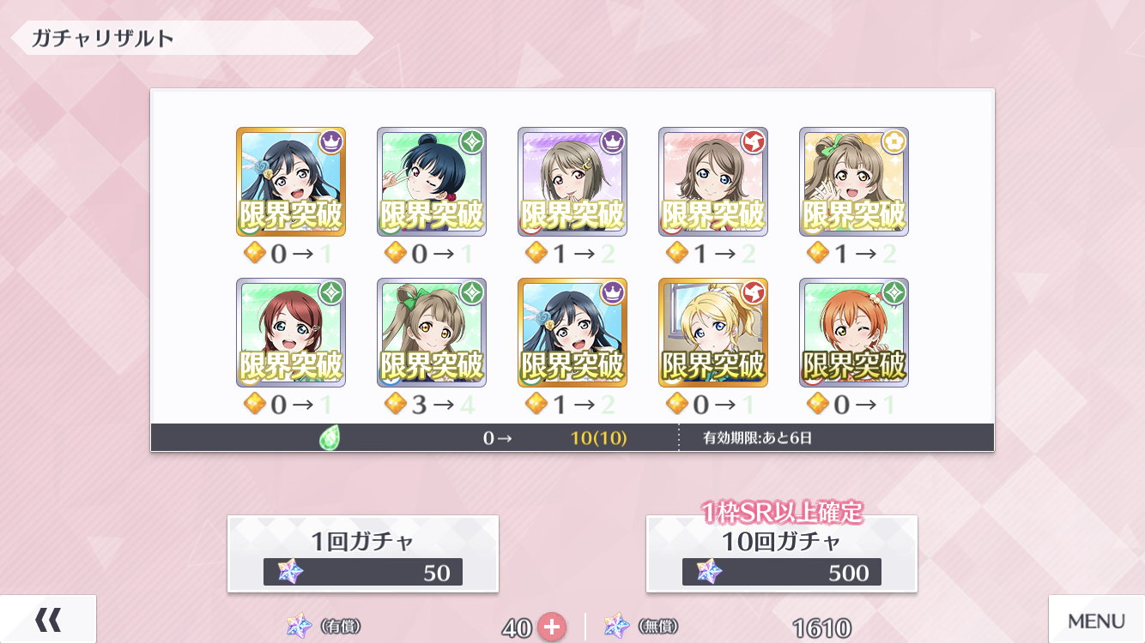
Task: Click the pink plus icon to add paid stars
Action: point(551,627)
